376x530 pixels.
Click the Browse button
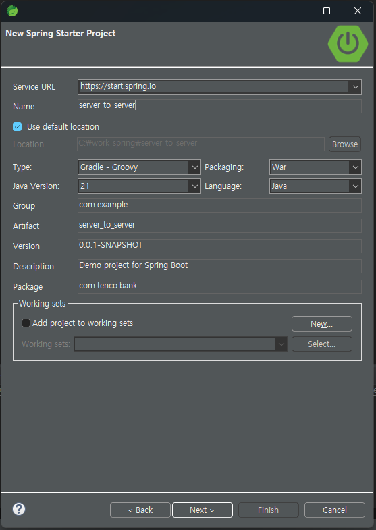point(345,144)
